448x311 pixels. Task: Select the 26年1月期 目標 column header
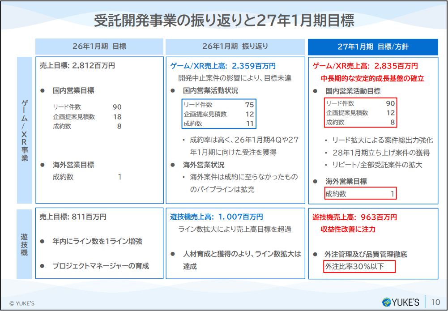tap(99, 46)
